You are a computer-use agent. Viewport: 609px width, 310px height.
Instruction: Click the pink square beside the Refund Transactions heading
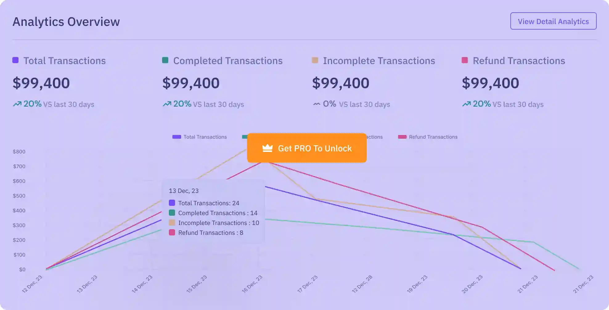pyautogui.click(x=465, y=60)
